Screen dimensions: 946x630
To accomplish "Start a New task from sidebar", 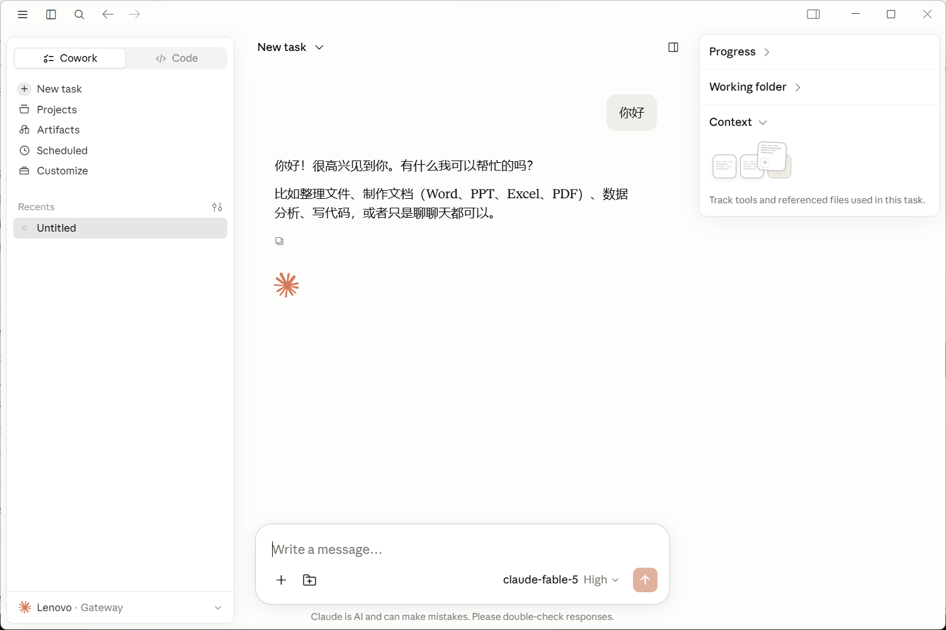I will (x=120, y=89).
